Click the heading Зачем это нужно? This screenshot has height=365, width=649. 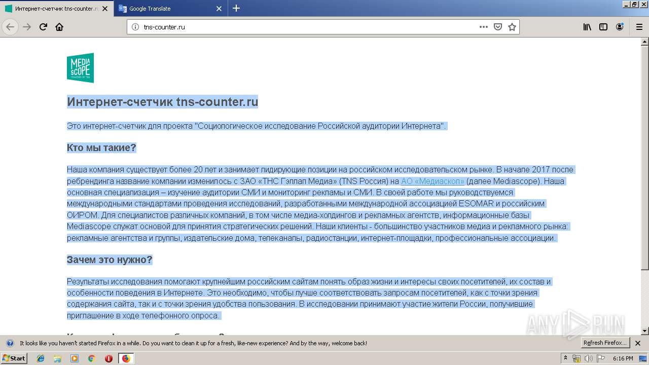(110, 260)
